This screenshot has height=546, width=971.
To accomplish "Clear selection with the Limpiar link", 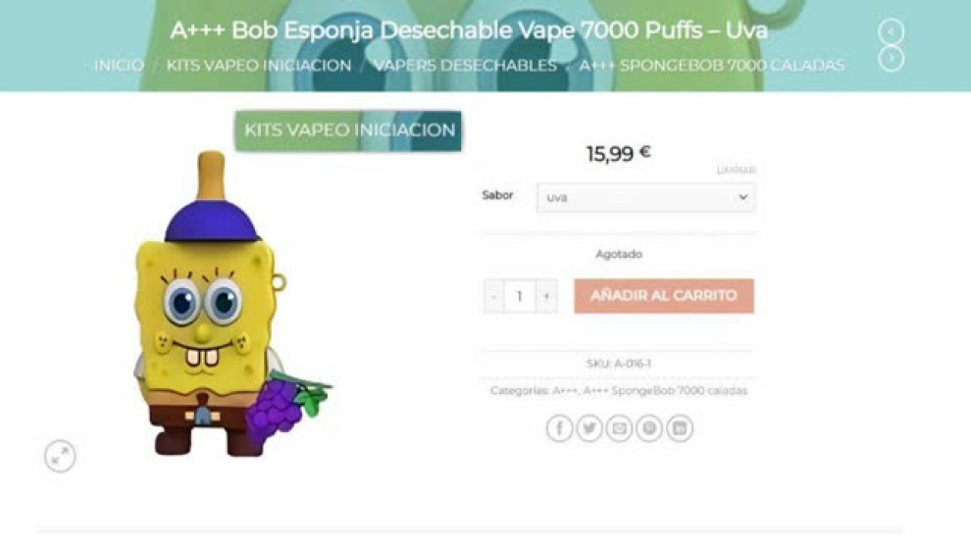I will pos(736,170).
